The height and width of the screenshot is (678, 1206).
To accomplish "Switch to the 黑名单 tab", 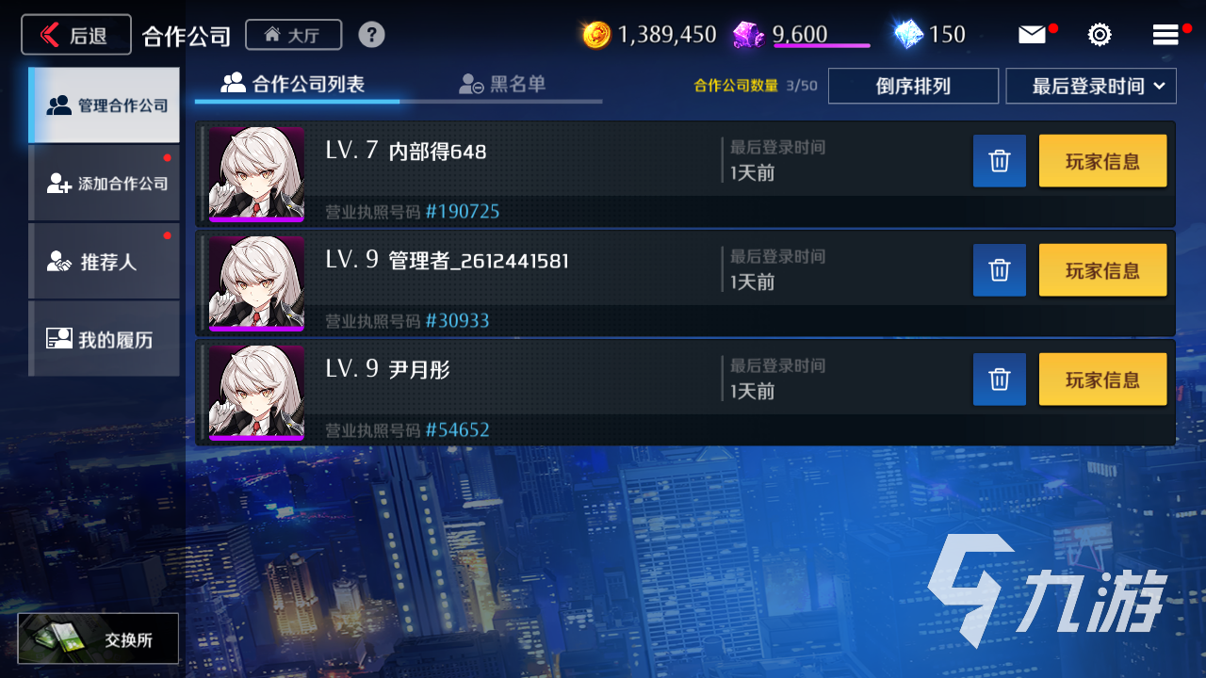I will (x=502, y=84).
